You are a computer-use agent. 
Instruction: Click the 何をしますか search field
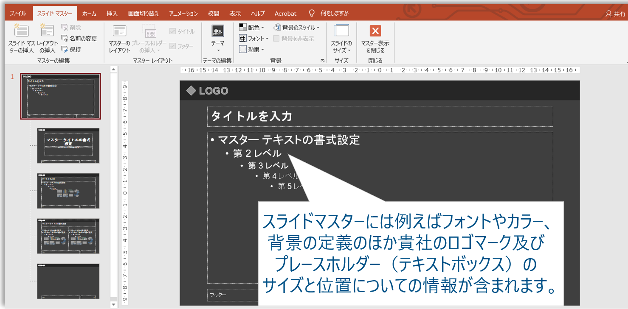pyautogui.click(x=335, y=13)
